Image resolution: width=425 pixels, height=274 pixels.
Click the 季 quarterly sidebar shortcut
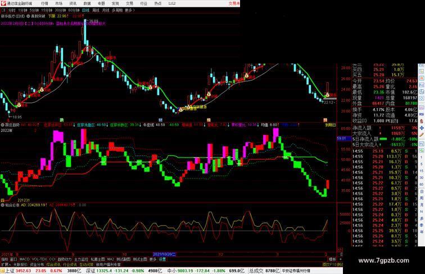click(x=422, y=225)
